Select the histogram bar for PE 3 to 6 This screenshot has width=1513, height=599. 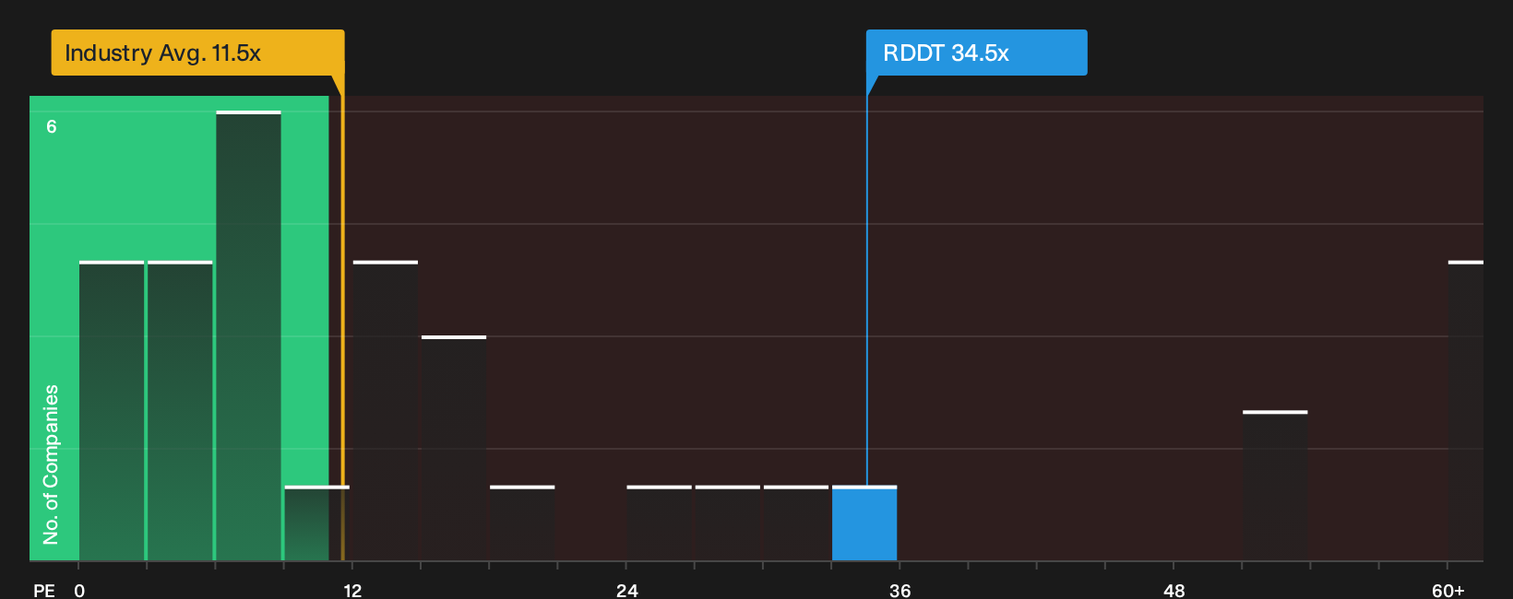pos(180,411)
